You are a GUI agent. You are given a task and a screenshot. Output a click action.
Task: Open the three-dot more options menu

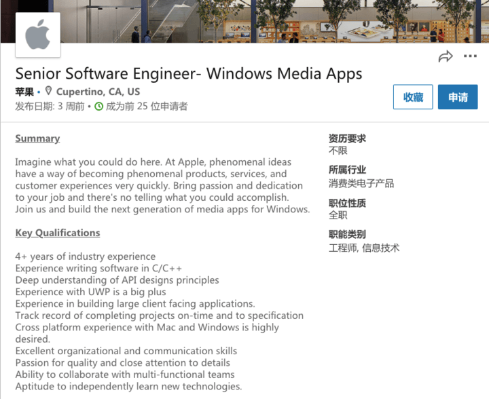[470, 56]
